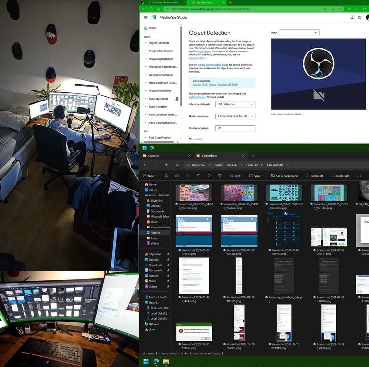
Task: Click Rotate right in Explorer toolbar
Action: pos(340,176)
